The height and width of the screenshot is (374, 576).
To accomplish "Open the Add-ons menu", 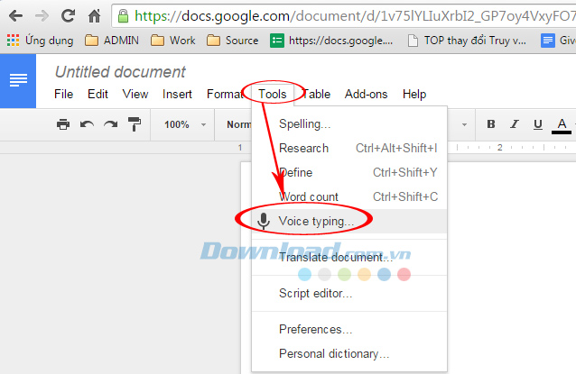I will pyautogui.click(x=366, y=95).
